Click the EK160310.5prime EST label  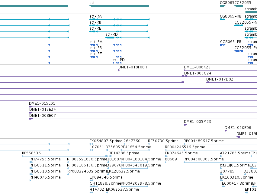236,178
